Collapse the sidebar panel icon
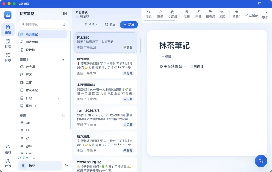This screenshot has width=272, height=172. 65,14
